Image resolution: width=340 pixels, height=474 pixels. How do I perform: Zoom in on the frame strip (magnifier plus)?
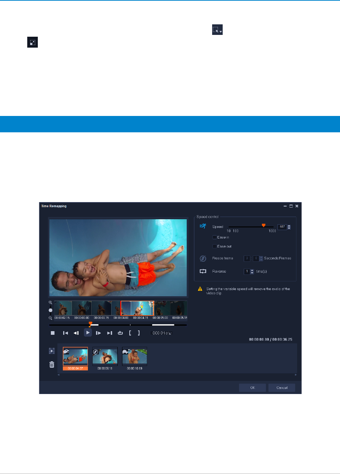point(50,302)
